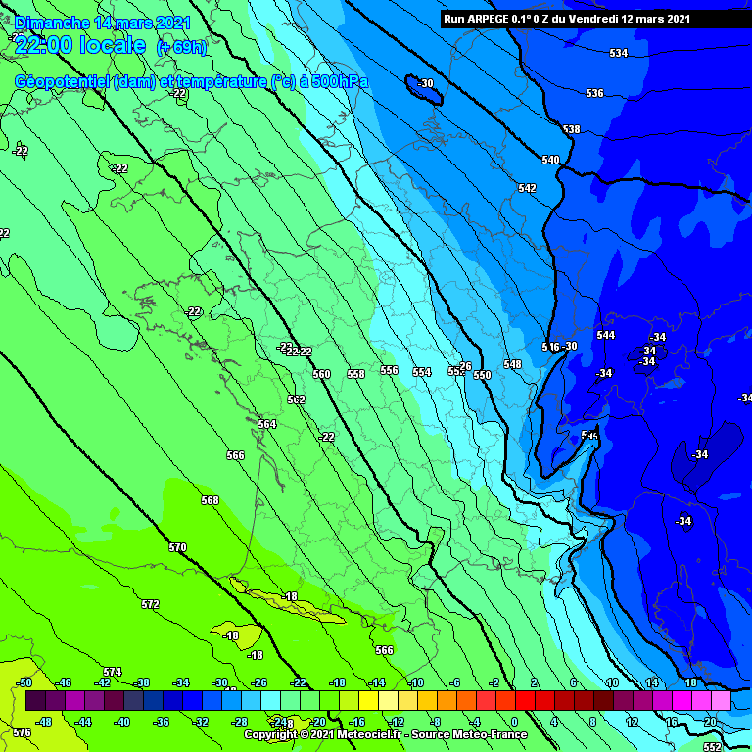This screenshot has height=752, width=752.
Task: Click the -26 temperature label
Action: point(464,366)
